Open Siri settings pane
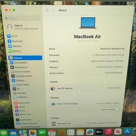136x136 pixels. coord(16,89)
